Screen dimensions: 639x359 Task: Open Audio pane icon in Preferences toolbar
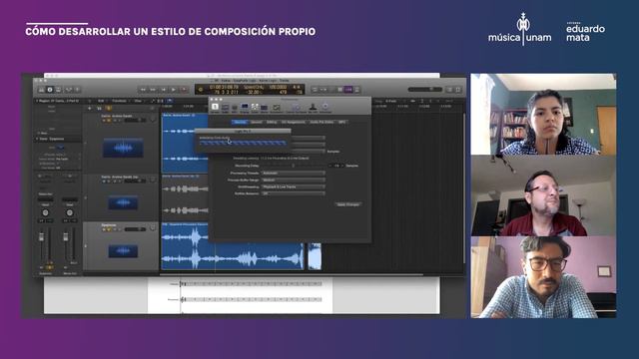click(x=225, y=108)
